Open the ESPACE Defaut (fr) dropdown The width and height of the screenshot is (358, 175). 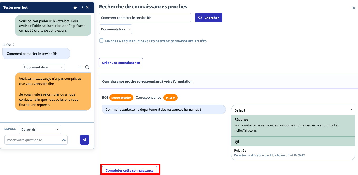pyautogui.click(x=40, y=129)
